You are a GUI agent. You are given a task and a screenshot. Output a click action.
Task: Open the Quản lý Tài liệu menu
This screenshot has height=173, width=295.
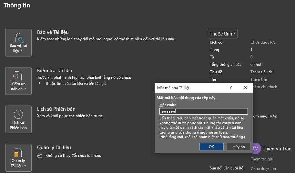click(x=18, y=158)
